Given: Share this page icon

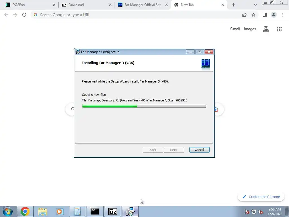Looking at the screenshot, I should (x=244, y=15).
